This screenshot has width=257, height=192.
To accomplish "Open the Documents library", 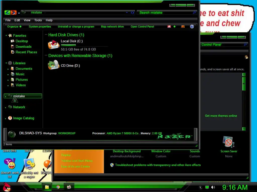I will [x=24, y=68].
